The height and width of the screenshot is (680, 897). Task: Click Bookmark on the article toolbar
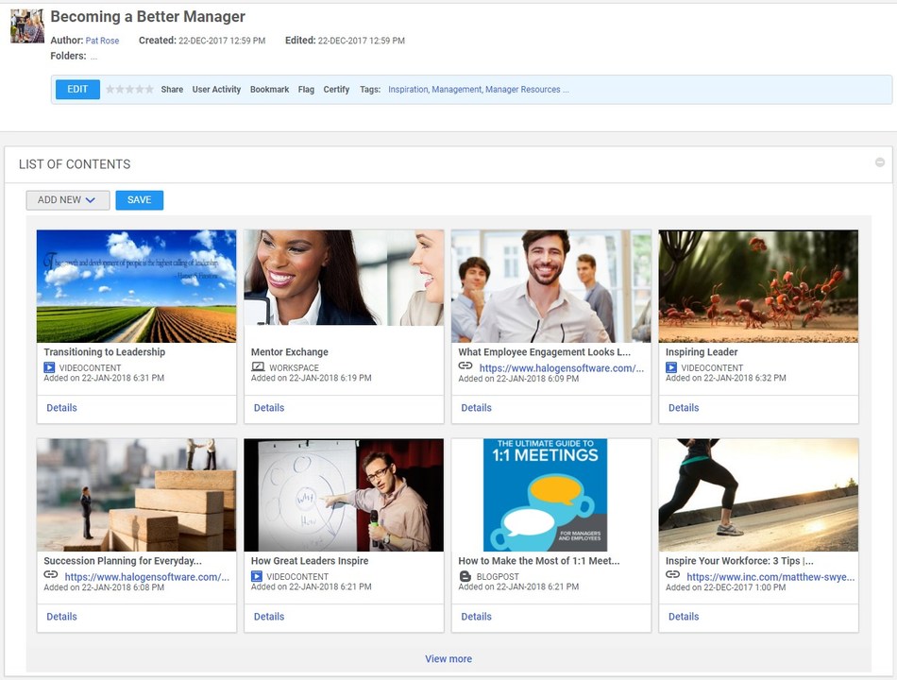coord(269,89)
